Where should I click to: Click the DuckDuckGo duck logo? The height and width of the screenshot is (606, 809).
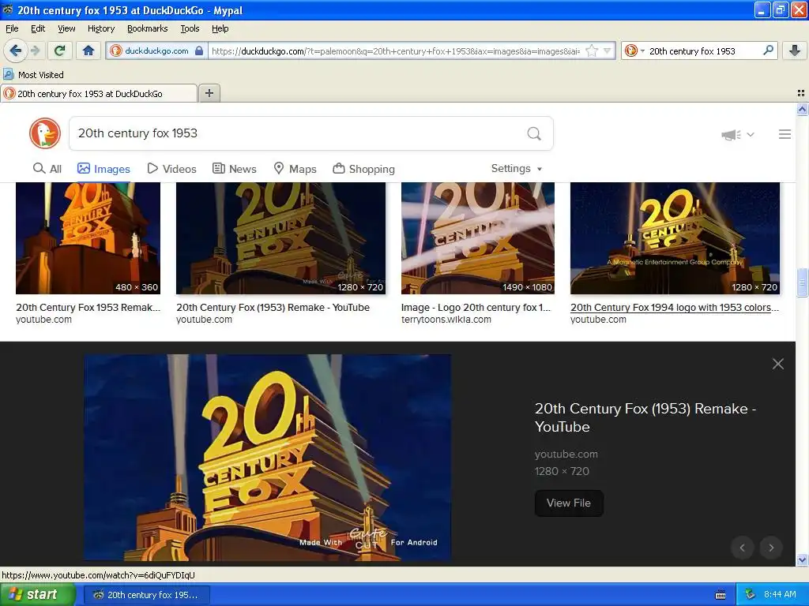[x=45, y=133]
